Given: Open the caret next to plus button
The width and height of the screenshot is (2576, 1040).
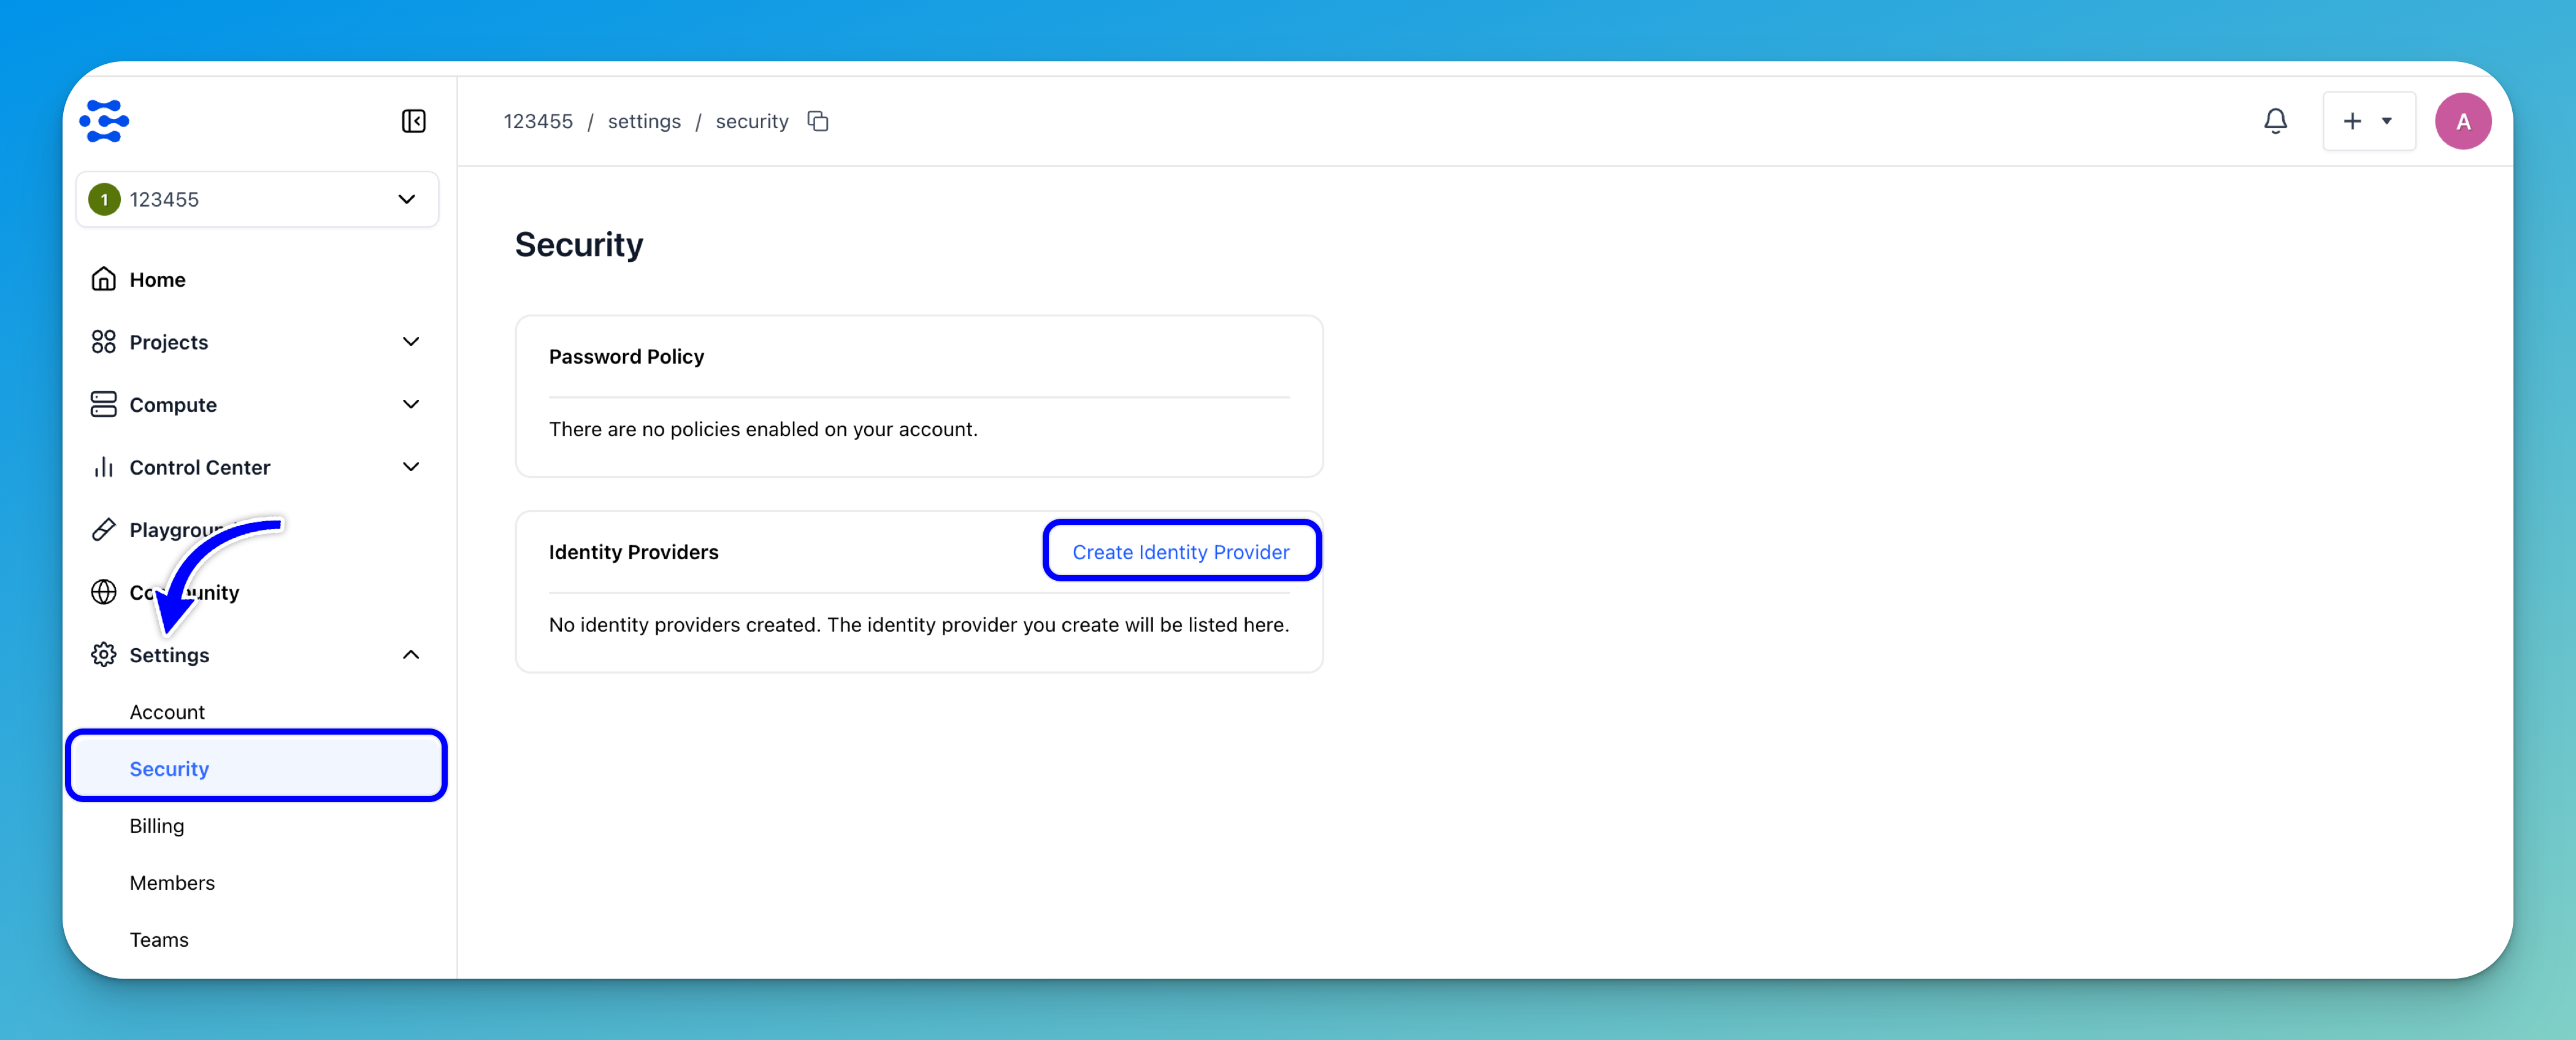Looking at the screenshot, I should point(2387,121).
